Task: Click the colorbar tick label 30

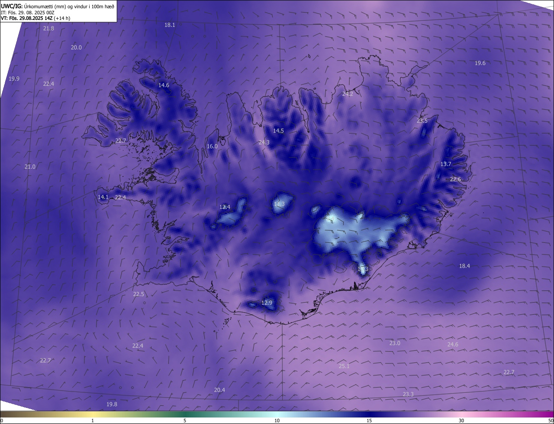Action: click(461, 421)
